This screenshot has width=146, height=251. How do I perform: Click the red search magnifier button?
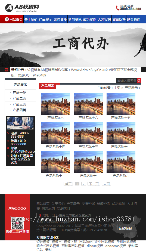coord(139,80)
